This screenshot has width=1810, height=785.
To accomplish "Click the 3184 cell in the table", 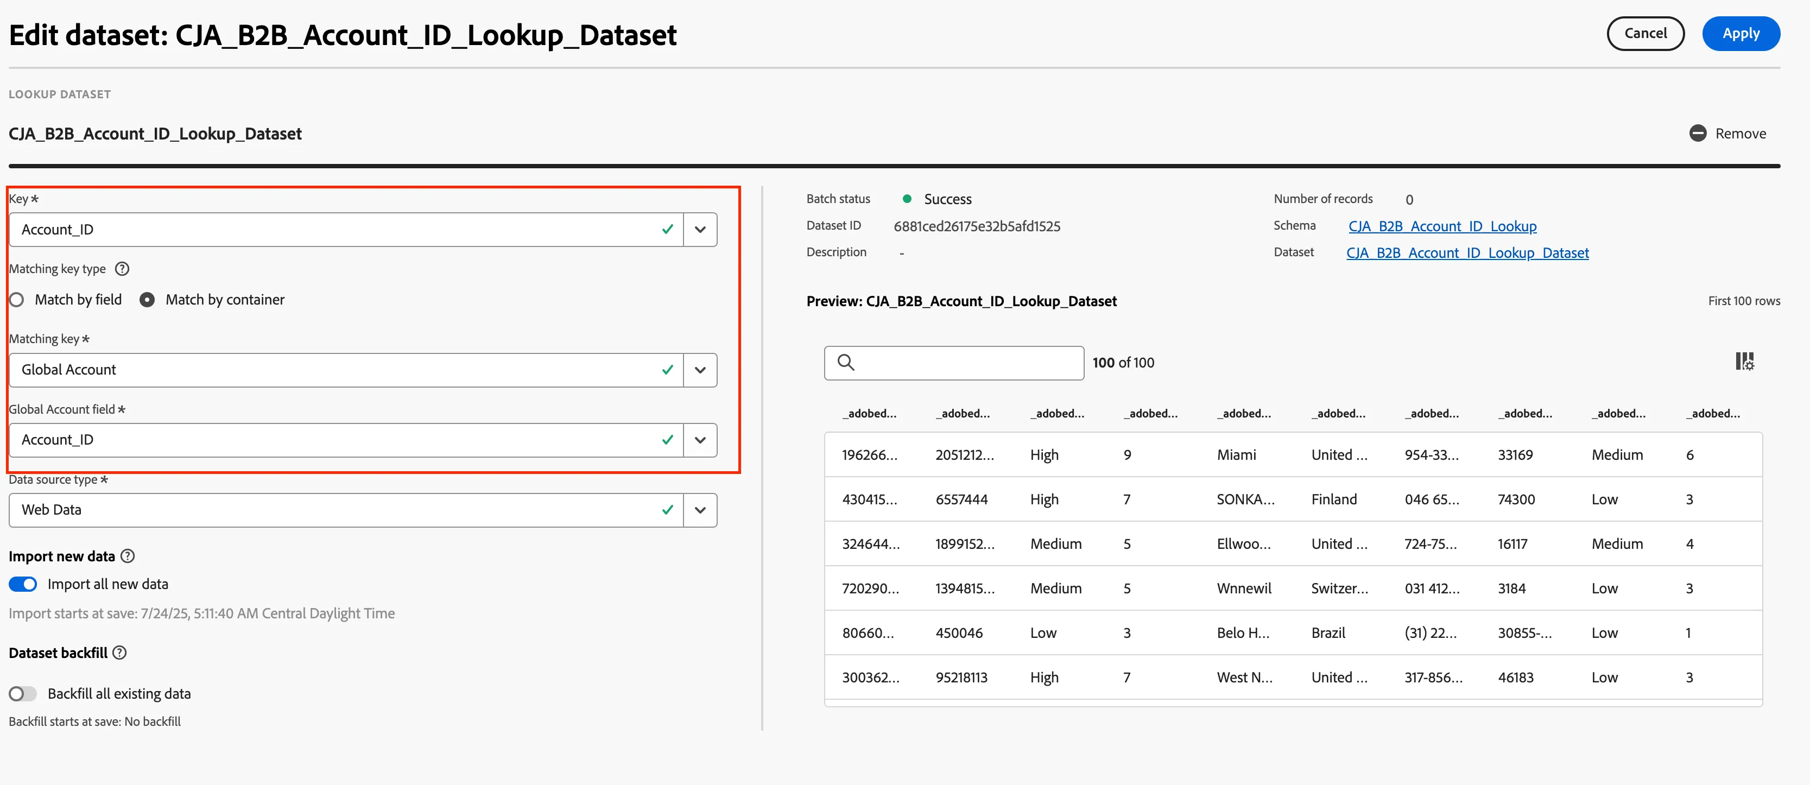I will coord(1512,589).
